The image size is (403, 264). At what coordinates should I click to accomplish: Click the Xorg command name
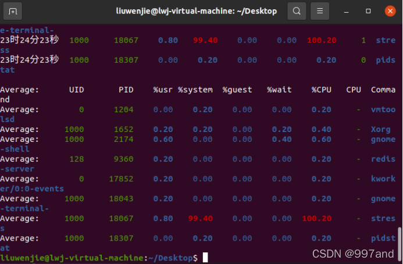381,129
